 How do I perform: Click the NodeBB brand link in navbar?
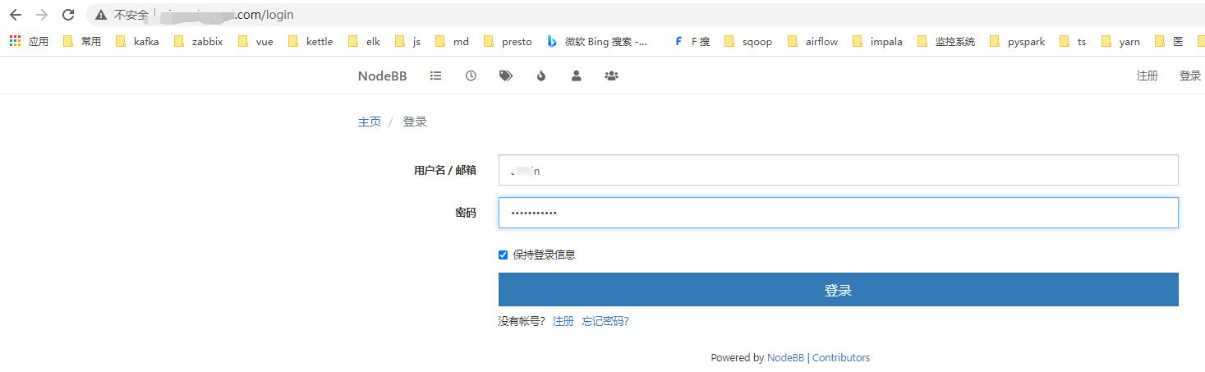382,76
